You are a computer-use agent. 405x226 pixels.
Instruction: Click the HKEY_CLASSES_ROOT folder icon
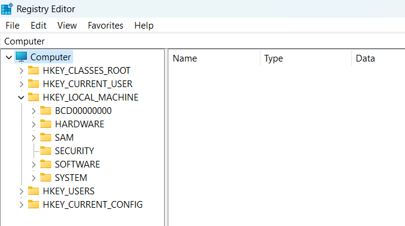point(34,70)
